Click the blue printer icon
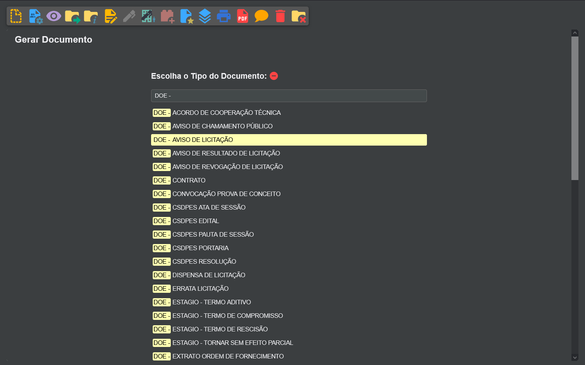585x365 pixels. click(224, 16)
